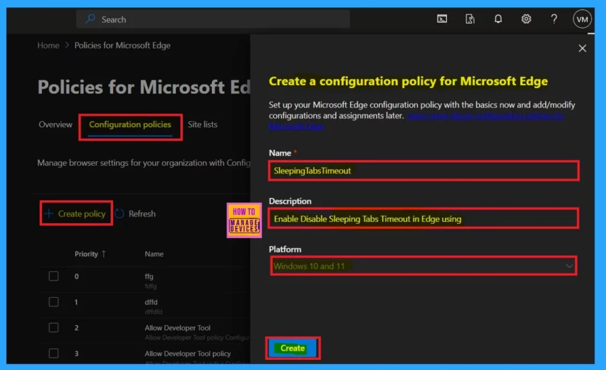Check the checkbox for policy dffd
The height and width of the screenshot is (370, 606).
54,301
